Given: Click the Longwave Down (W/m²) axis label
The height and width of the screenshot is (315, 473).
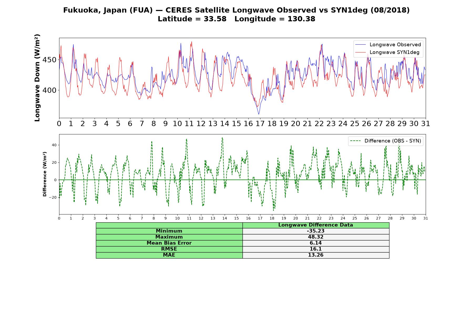Looking at the screenshot, I should (37, 78).
